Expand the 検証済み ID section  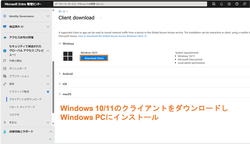tap(48, 27)
